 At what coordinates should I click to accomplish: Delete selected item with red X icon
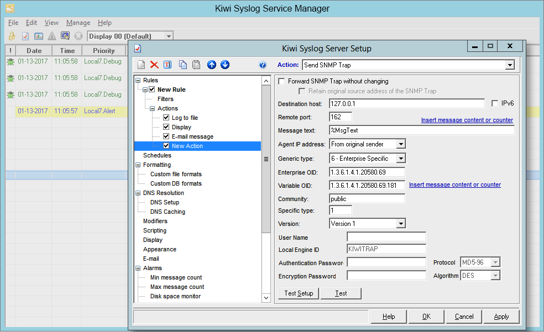[x=154, y=65]
